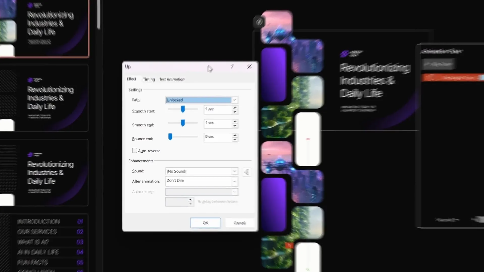484x272 pixels.
Task: Click the Help icon on the dialog title bar
Action: coord(232,66)
